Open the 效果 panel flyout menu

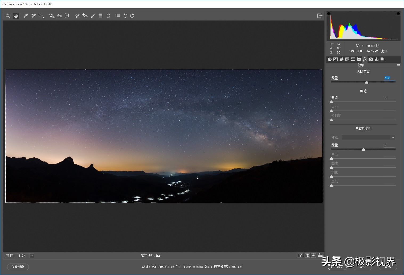(x=398, y=65)
